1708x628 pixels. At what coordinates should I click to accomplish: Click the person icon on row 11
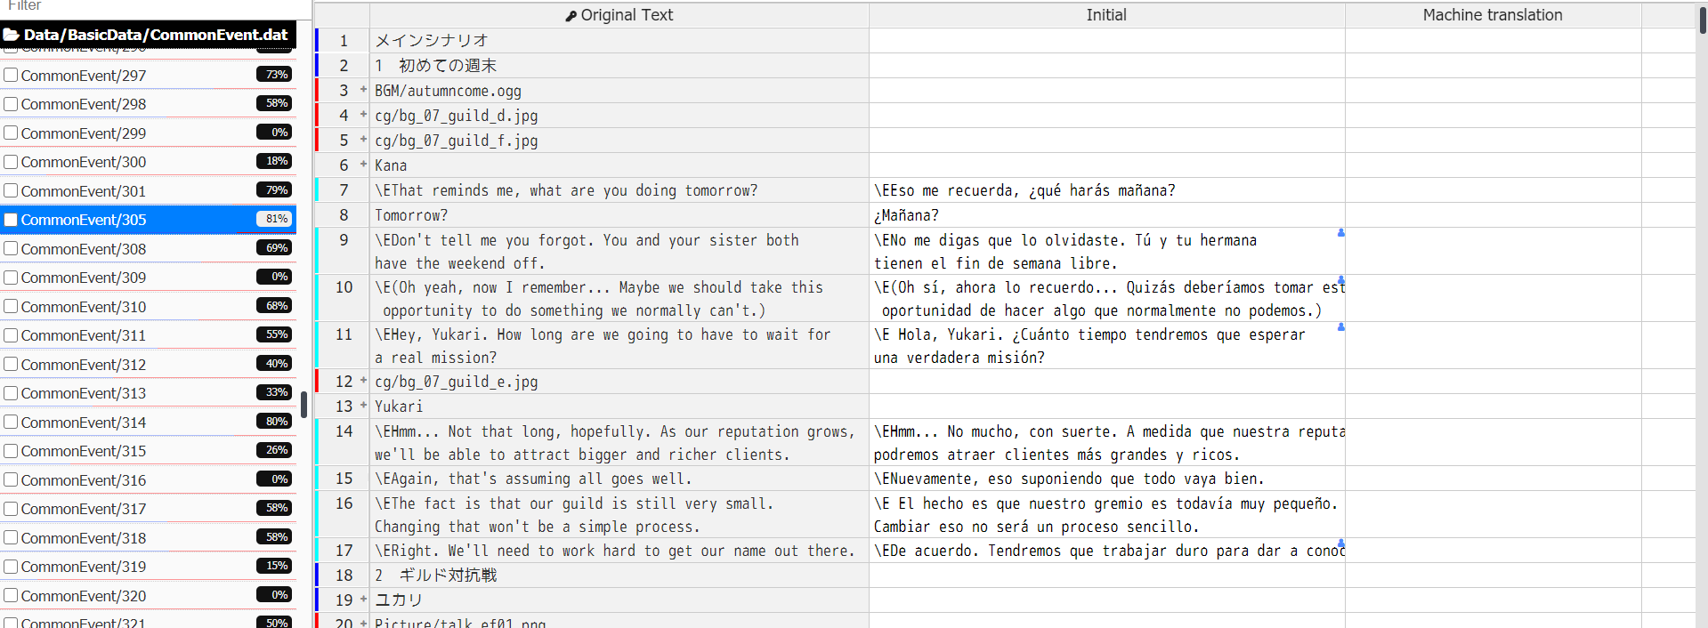point(1340,327)
